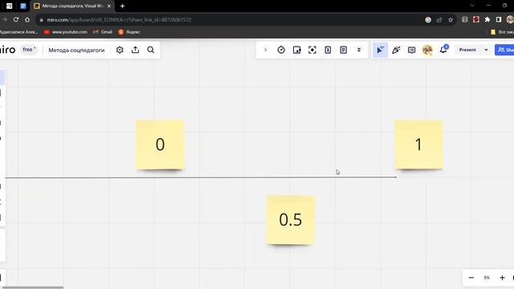
Task: Open the user profile avatar
Action: coord(427,50)
